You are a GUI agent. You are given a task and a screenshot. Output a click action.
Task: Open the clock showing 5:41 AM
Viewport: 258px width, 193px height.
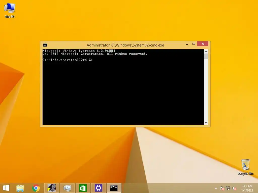247,188
